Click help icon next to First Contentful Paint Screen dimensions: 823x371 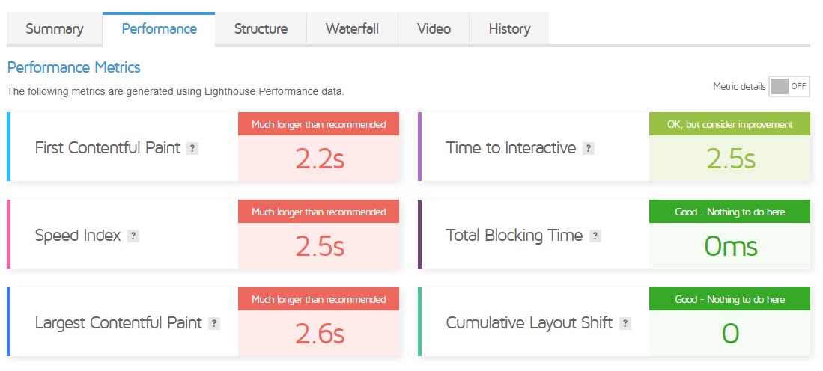[192, 148]
